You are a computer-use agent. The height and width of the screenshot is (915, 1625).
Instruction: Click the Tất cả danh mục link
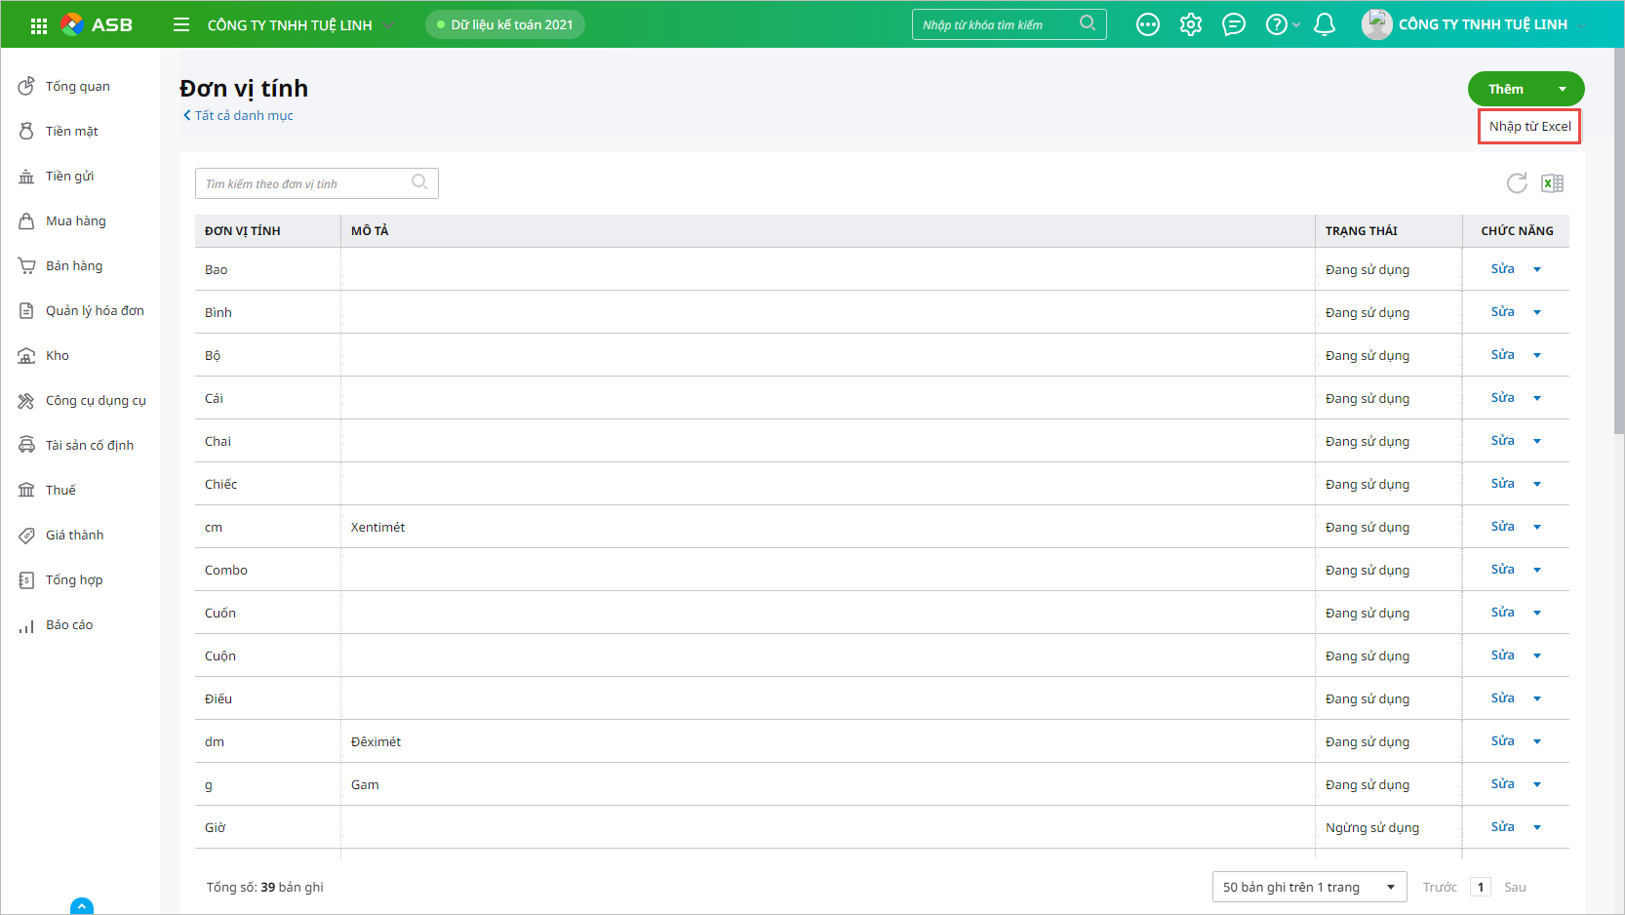click(243, 115)
